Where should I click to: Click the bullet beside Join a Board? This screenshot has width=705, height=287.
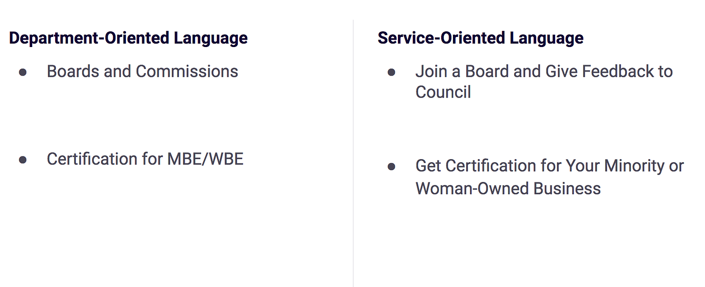[391, 73]
